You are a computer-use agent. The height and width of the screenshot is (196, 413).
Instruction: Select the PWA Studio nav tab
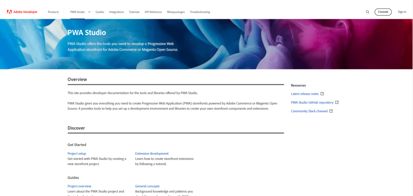point(77,12)
